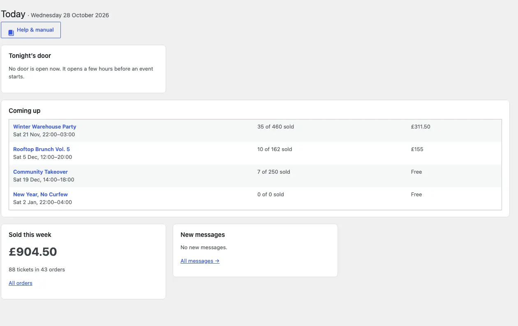This screenshot has width=518, height=326.
Task: Click the £904.50 weekly sales total
Action: 33,252
